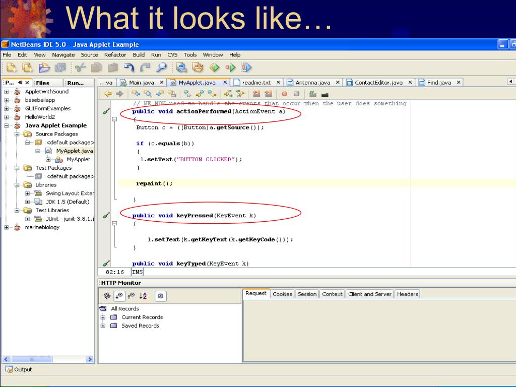Screen dimensions: 516x387
Task: Click the Shift Line Left editor icon
Action: pos(256,94)
